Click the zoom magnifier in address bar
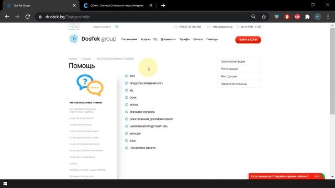The height and width of the screenshot is (188, 335). click(x=253, y=17)
